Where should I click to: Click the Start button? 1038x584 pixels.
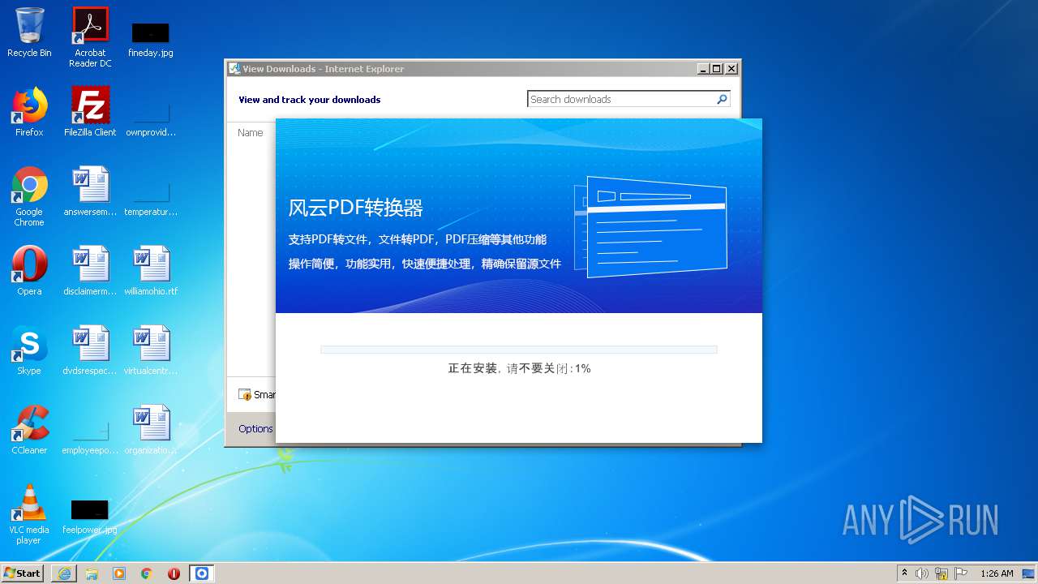tap(23, 573)
